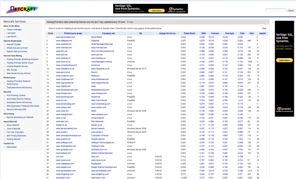Open Banner Advertising on Netcraft
The image size is (296, 179).
(x=20, y=117)
